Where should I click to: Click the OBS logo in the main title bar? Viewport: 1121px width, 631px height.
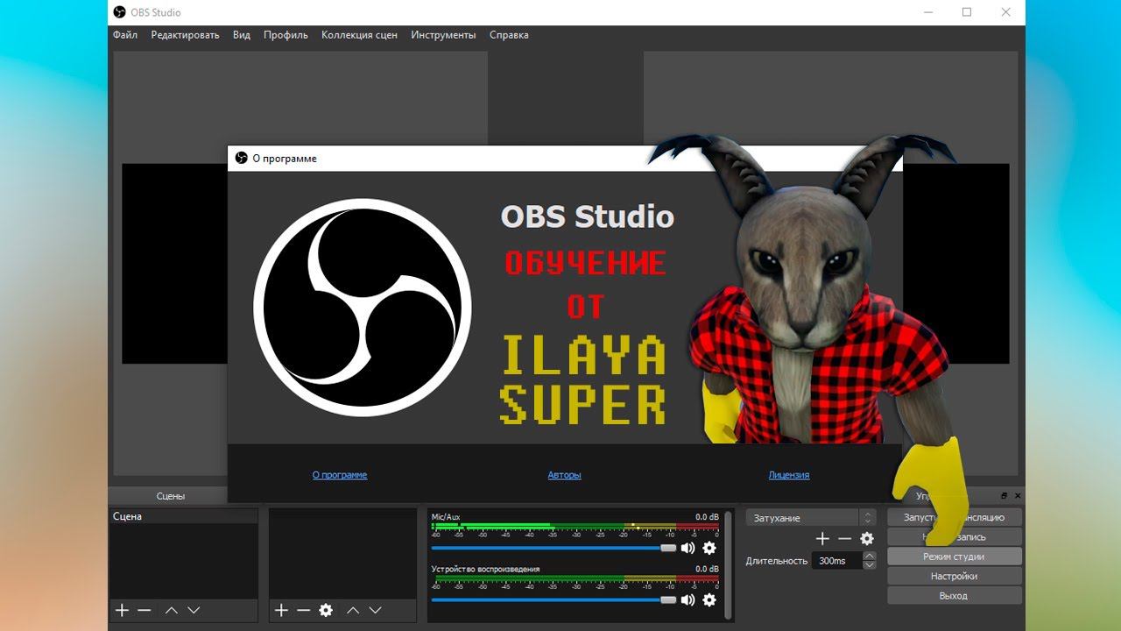pyautogui.click(x=120, y=12)
